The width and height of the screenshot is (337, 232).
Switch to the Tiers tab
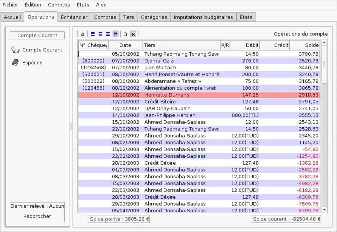point(129,17)
